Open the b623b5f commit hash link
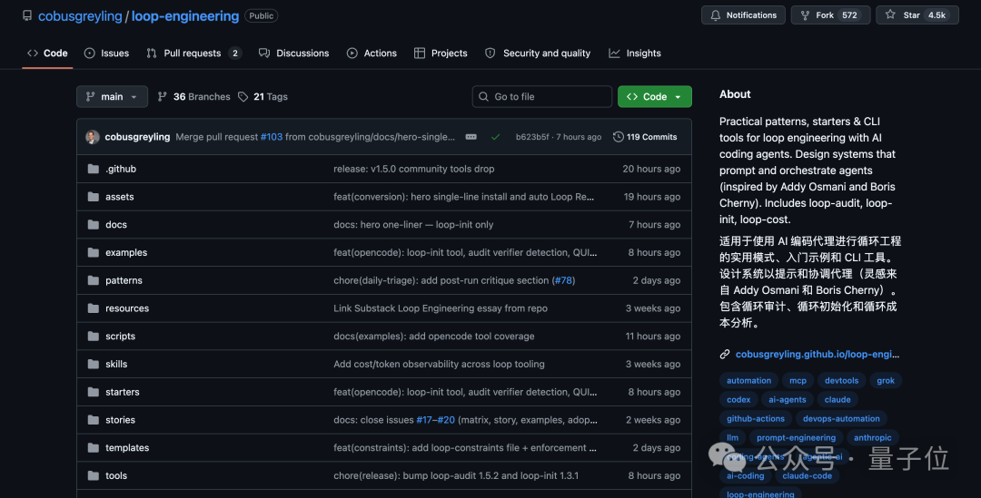981x498 pixels. (x=532, y=137)
